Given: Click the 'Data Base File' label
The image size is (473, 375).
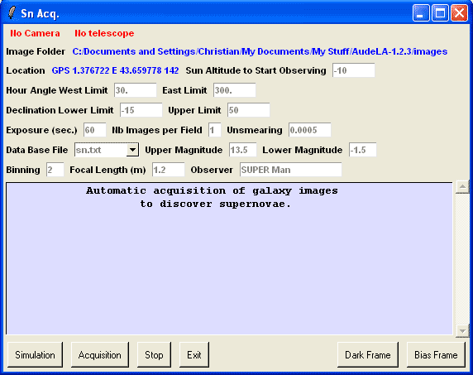Looking at the screenshot, I should click(37, 150).
